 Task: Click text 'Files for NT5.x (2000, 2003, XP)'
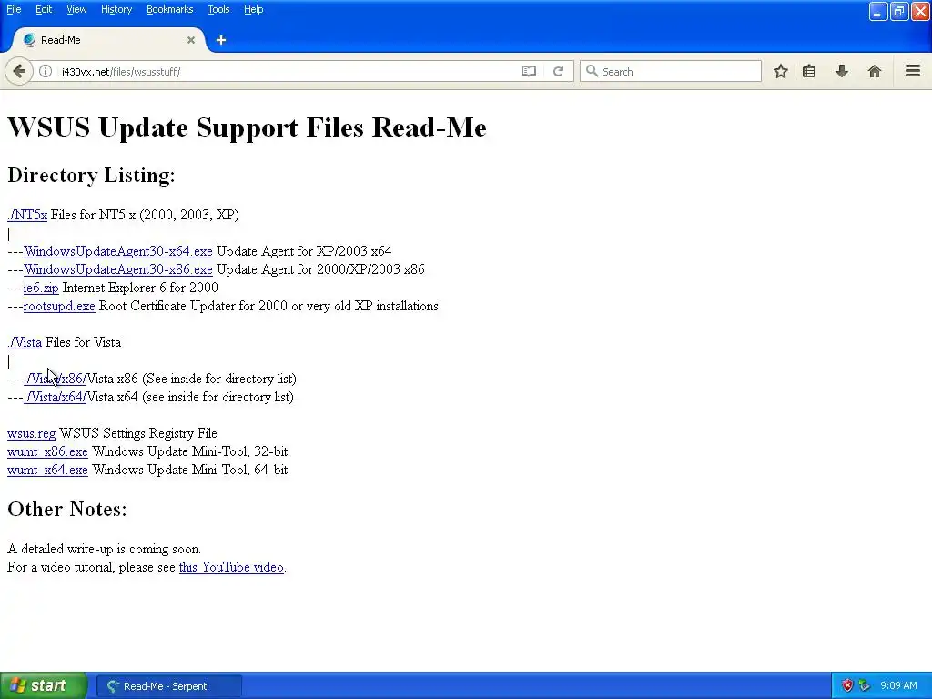coord(145,215)
